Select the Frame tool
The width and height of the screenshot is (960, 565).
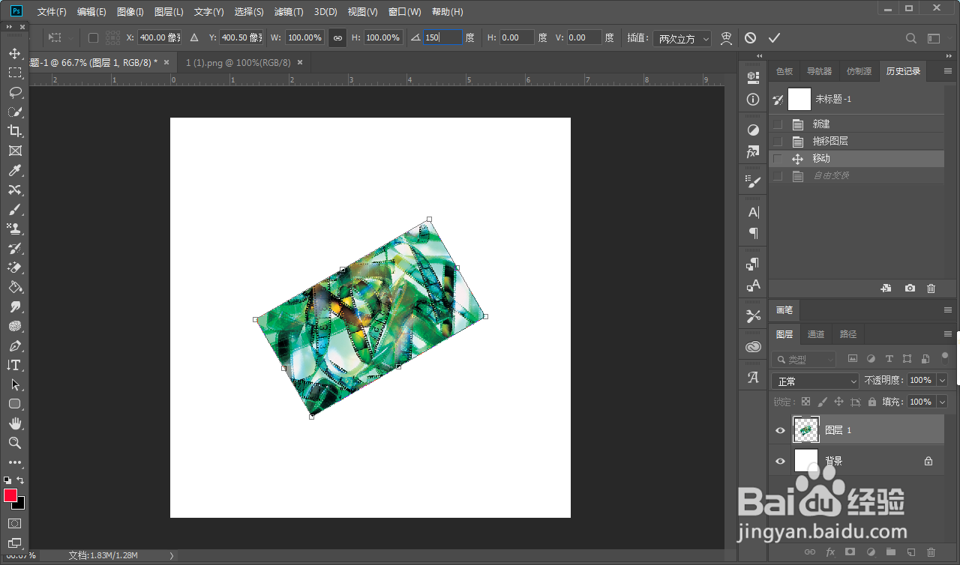point(14,151)
